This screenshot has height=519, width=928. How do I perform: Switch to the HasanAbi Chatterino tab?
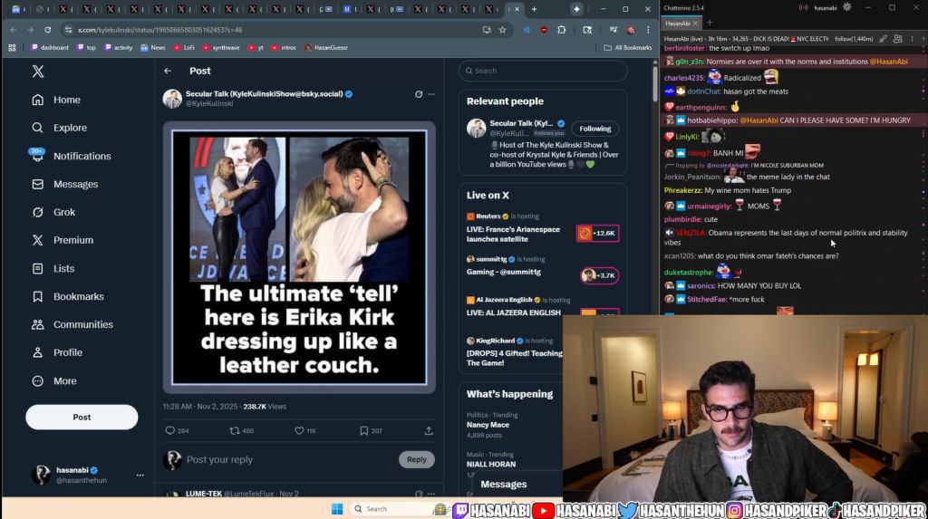tap(682, 23)
